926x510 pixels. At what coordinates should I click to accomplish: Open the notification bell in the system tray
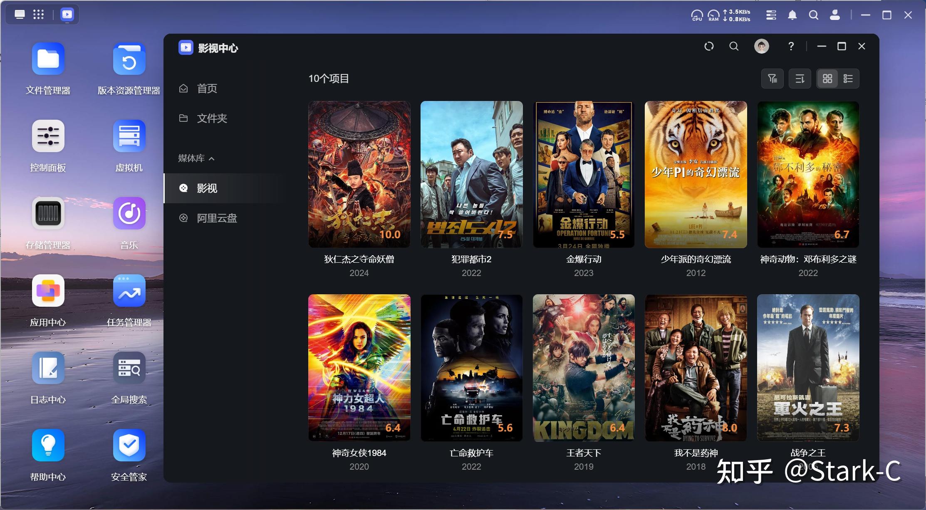click(792, 15)
